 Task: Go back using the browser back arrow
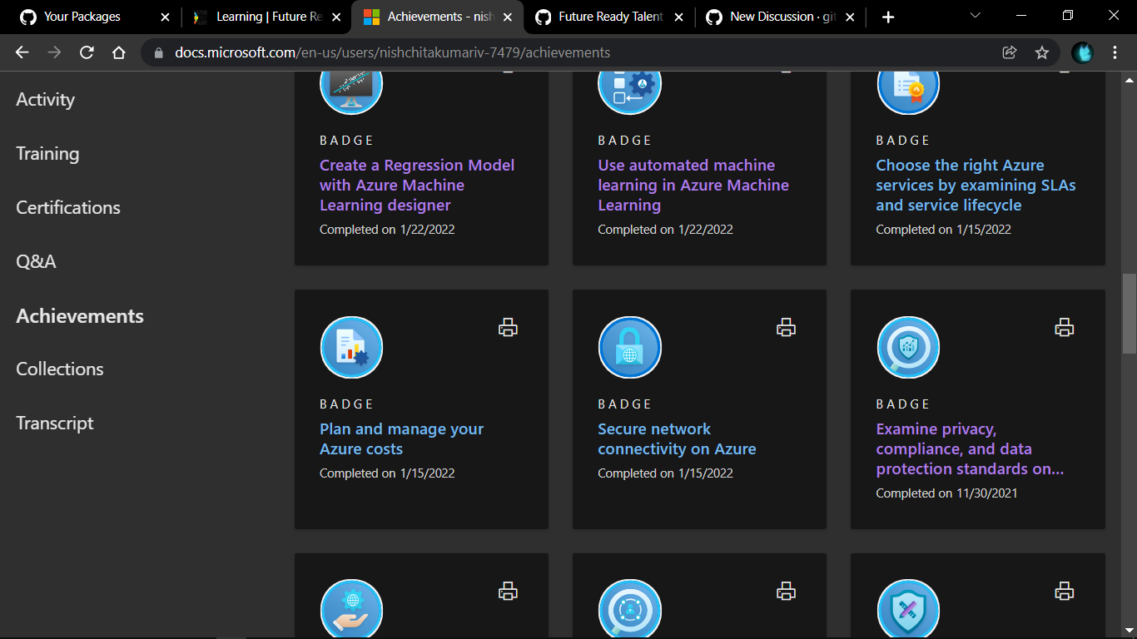pyautogui.click(x=22, y=52)
